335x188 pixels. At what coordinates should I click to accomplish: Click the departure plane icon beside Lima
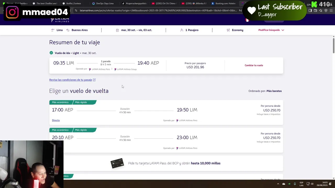pyautogui.click(x=53, y=30)
